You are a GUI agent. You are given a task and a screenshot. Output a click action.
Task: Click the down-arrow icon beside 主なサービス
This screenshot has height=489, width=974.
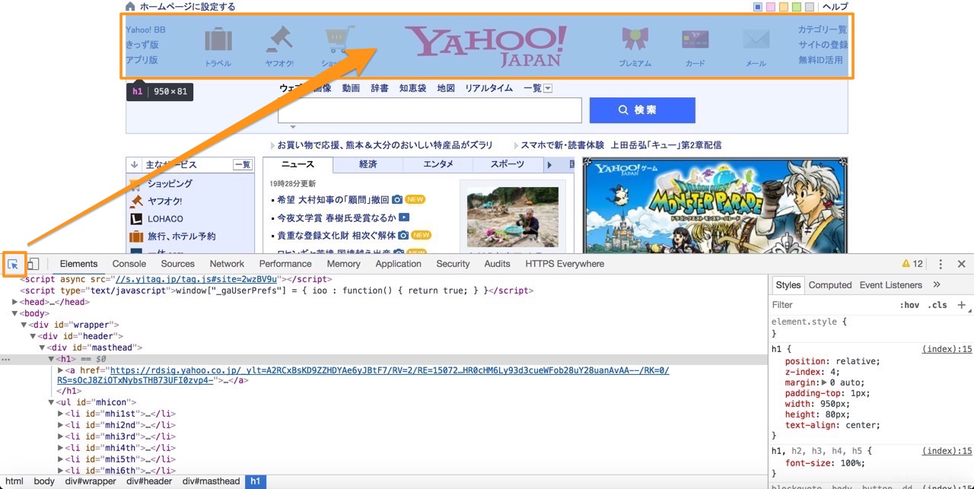tap(135, 164)
